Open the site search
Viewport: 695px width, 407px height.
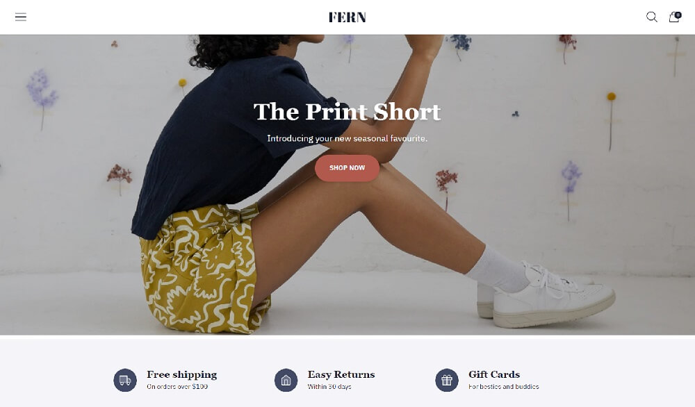point(652,17)
